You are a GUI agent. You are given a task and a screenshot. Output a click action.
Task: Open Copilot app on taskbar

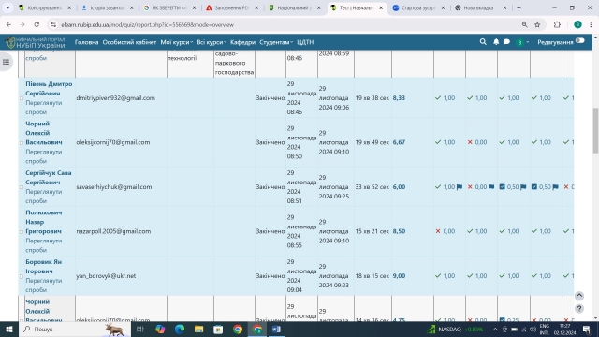tap(160, 329)
